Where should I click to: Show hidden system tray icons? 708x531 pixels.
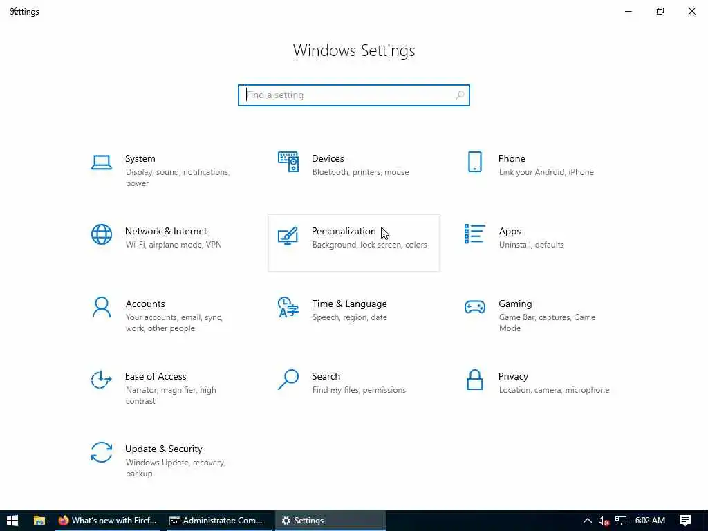[587, 521]
